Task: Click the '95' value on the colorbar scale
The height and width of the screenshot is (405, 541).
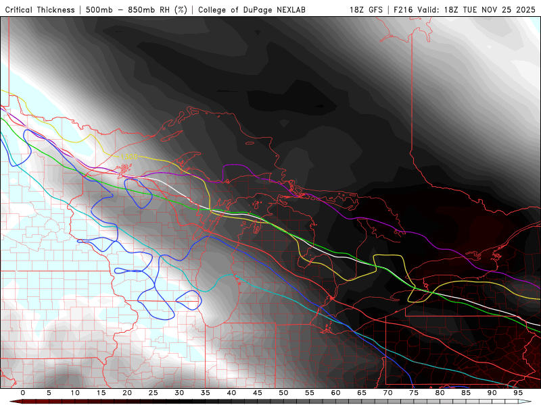Action: click(x=518, y=393)
